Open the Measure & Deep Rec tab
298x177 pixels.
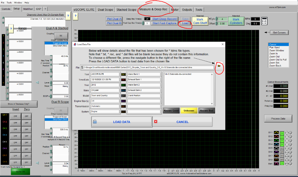tap(153, 9)
